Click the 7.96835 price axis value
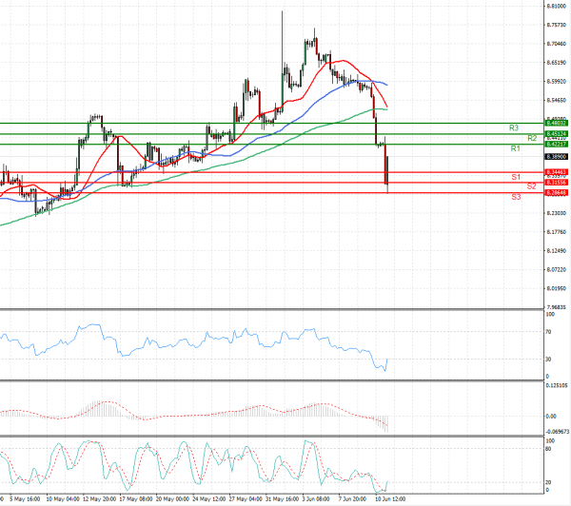 (x=557, y=307)
